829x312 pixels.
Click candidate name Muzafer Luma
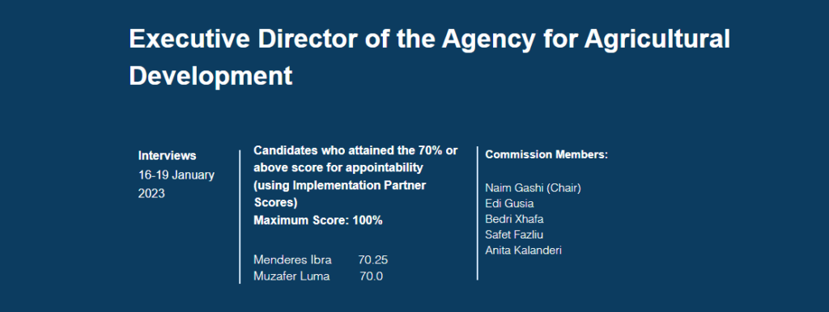pos(291,276)
